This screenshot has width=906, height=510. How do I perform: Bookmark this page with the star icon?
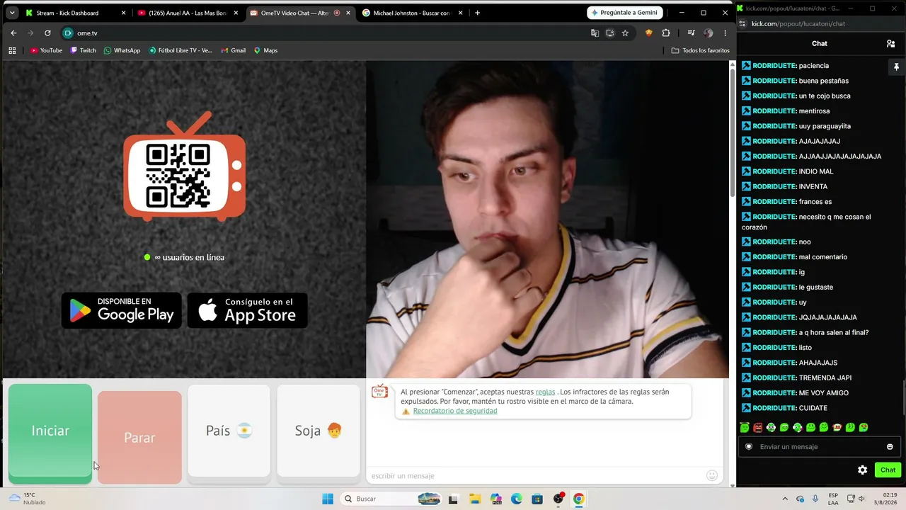pyautogui.click(x=625, y=33)
